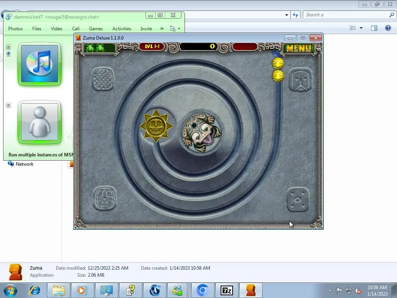
Task: Show hidden tray icons arrow
Action: [x=330, y=291]
